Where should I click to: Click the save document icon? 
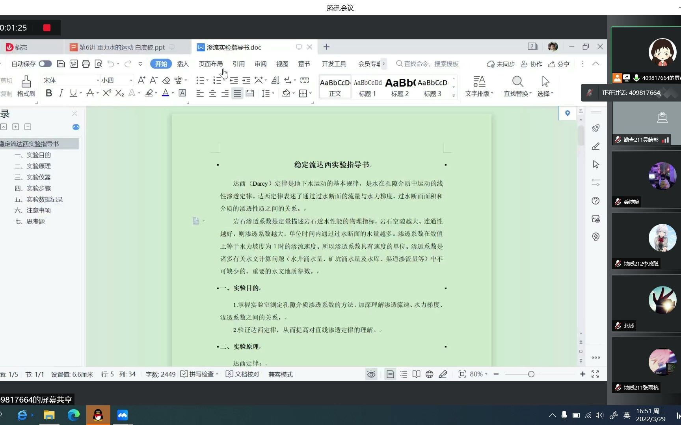pos(61,64)
